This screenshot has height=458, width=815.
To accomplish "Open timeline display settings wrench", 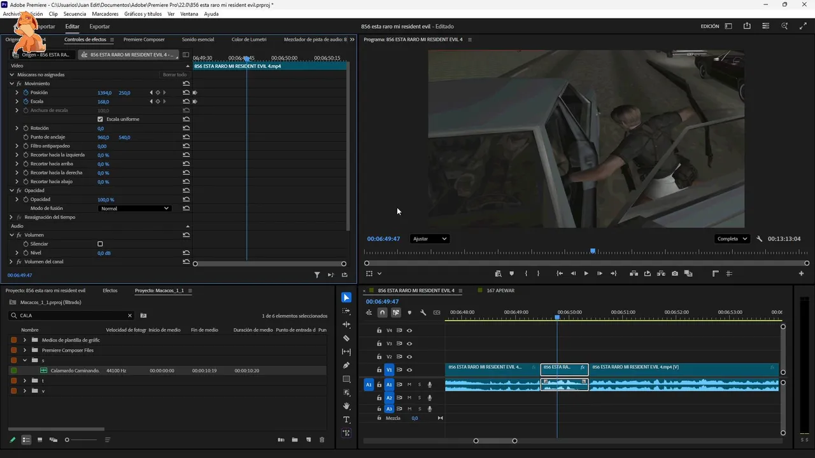I will pos(423,312).
